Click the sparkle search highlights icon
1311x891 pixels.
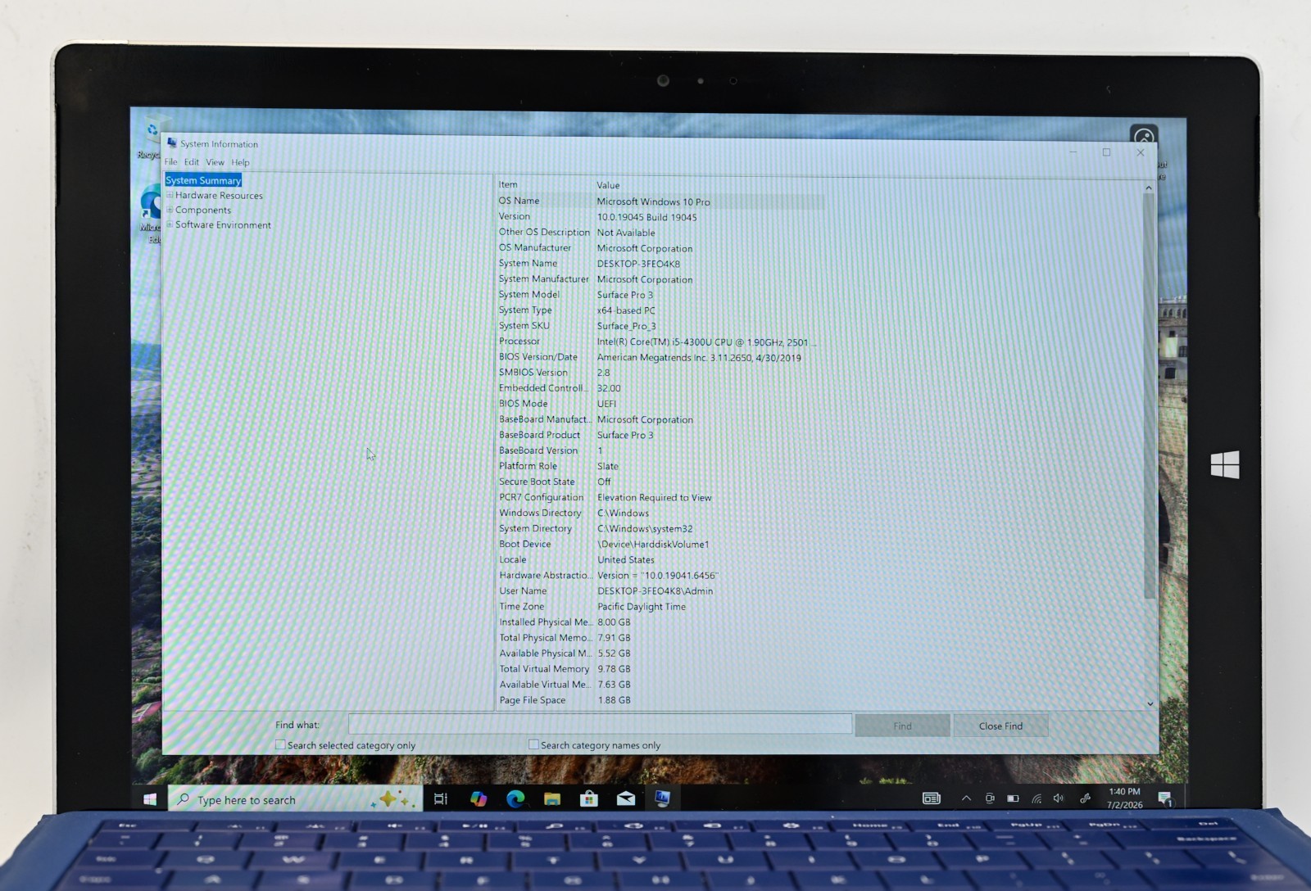click(393, 798)
